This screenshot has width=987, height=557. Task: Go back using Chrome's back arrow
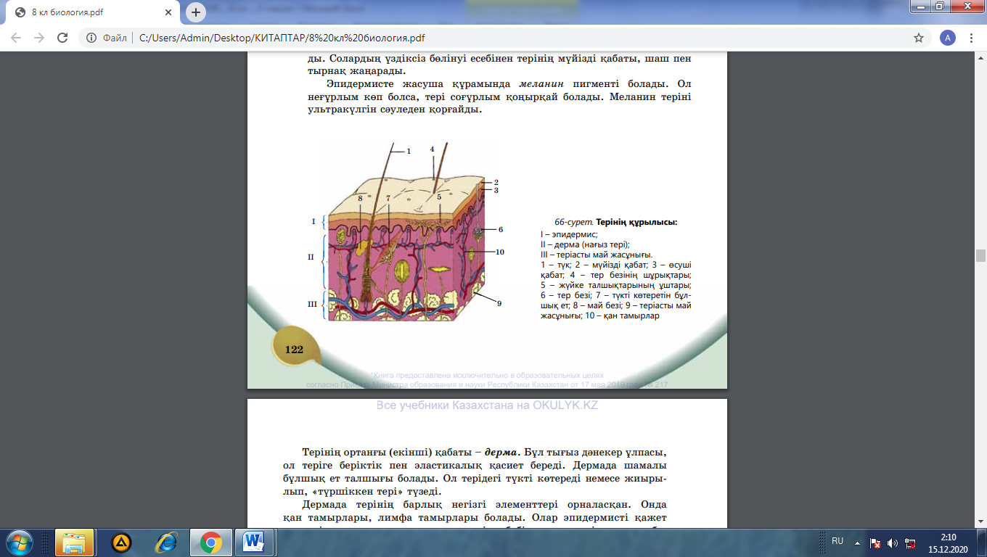(17, 38)
